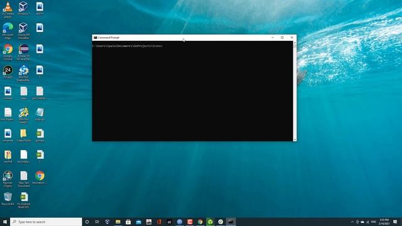Select the New Text Document file

(x=24, y=179)
